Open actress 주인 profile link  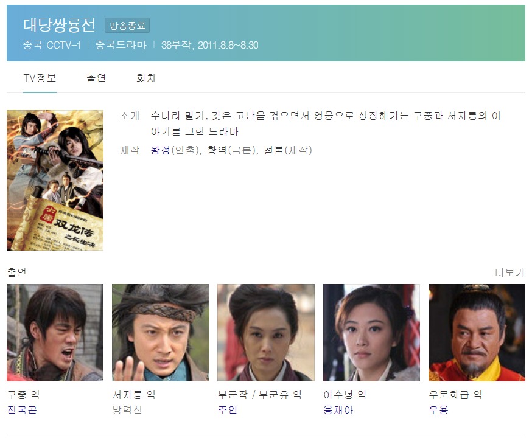[228, 410]
